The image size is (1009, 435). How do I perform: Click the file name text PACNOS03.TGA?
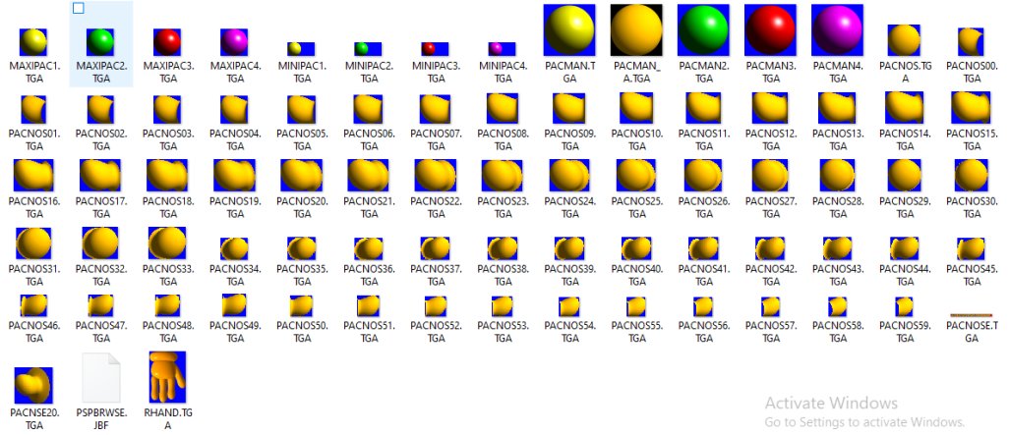168,140
